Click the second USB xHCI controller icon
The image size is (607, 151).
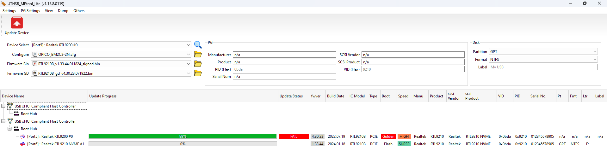10,121
